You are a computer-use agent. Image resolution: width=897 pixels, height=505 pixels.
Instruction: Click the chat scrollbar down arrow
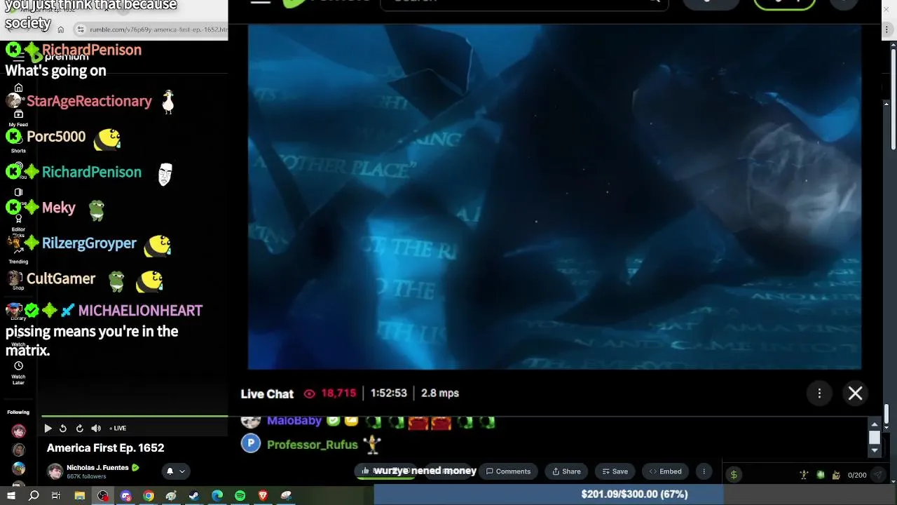[874, 450]
